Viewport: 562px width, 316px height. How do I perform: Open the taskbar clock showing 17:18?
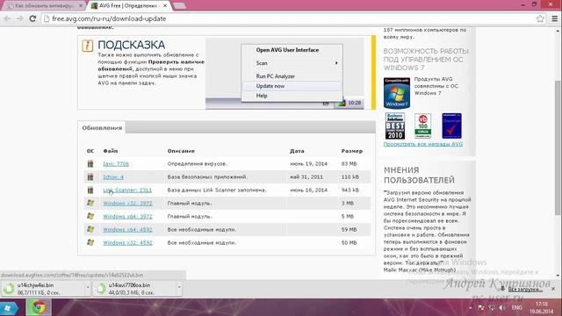(542, 308)
